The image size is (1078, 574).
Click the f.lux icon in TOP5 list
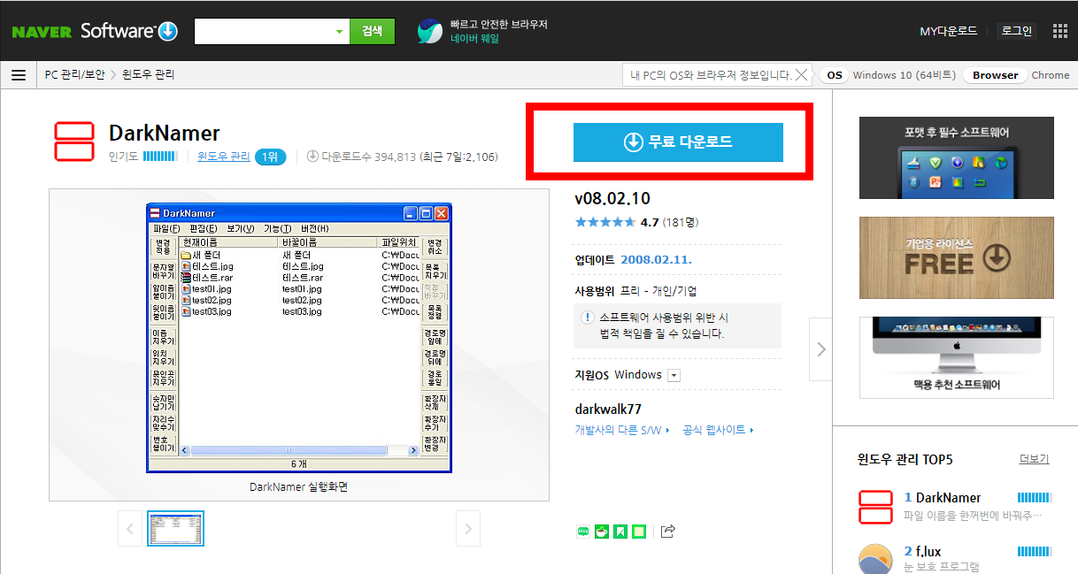point(875,558)
